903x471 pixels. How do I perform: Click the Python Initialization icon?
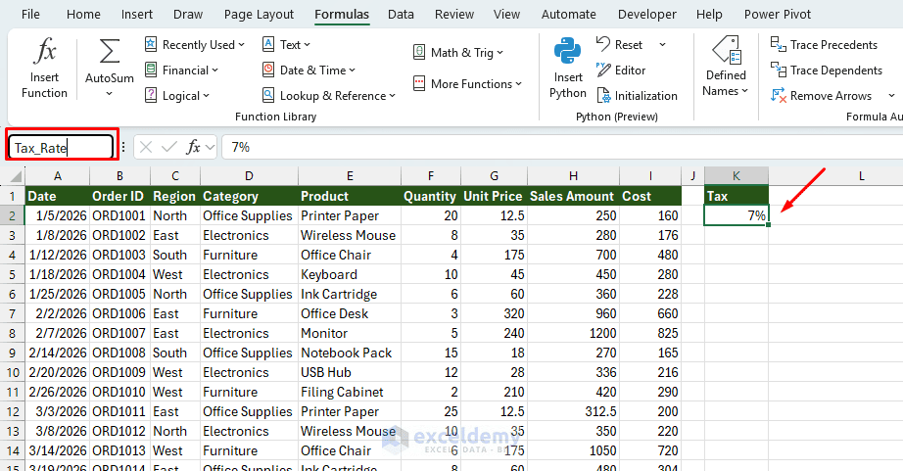603,95
